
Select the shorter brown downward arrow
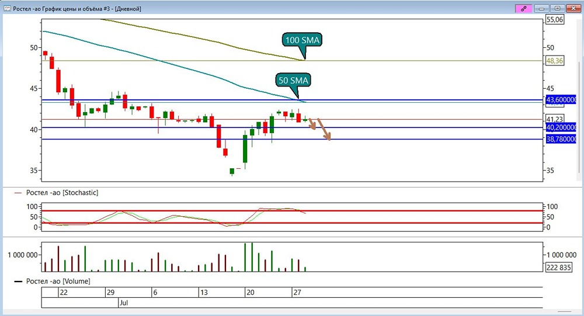pos(312,124)
